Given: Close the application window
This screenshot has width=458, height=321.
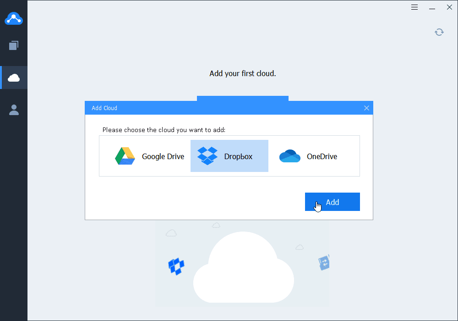Looking at the screenshot, I should (450, 7).
